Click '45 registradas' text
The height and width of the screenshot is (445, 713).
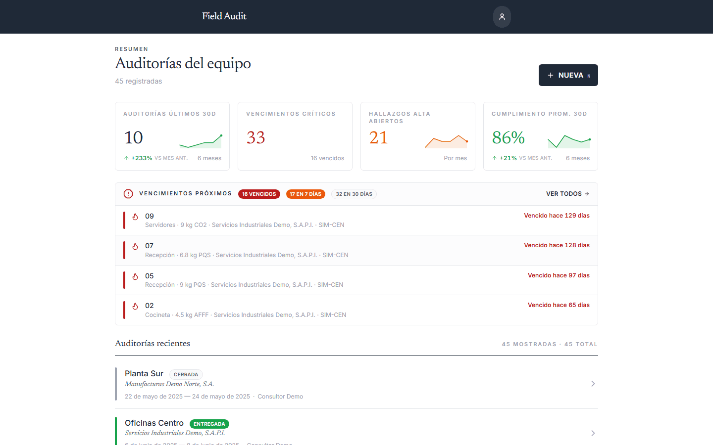click(139, 81)
